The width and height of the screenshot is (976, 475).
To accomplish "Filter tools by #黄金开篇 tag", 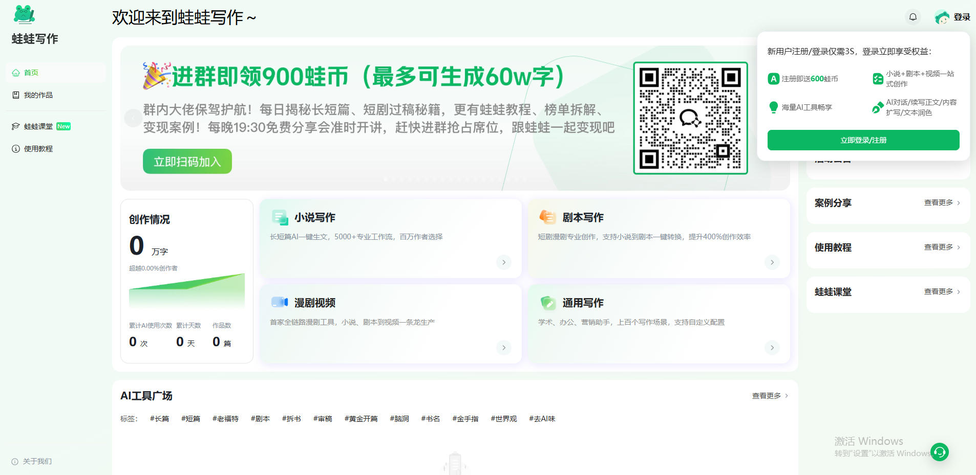I will (x=361, y=419).
